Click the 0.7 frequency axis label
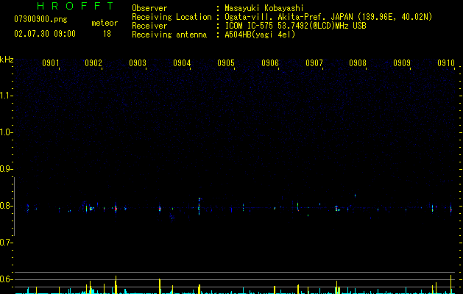The width and height of the screenshot is (463, 294). pyautogui.click(x=5, y=243)
